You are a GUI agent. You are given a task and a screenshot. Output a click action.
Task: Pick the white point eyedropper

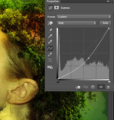click(50, 42)
